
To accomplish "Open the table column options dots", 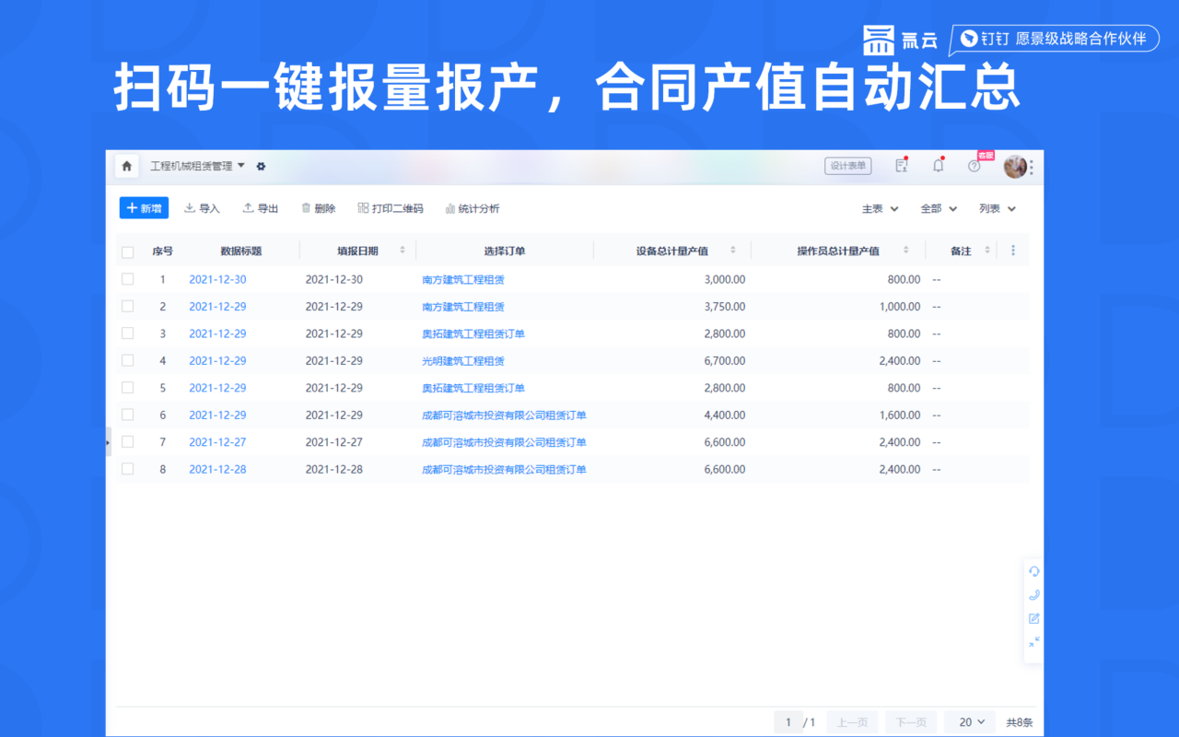I will [x=1013, y=251].
